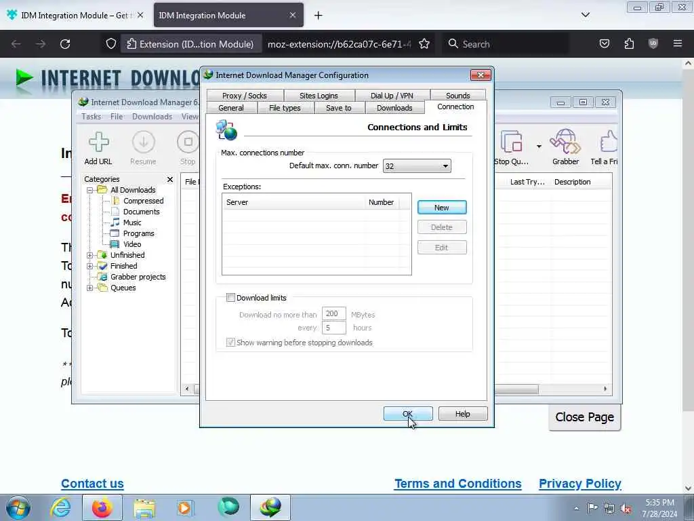Switch to Firefox in the taskbar
The height and width of the screenshot is (521, 694).
[x=102, y=507]
